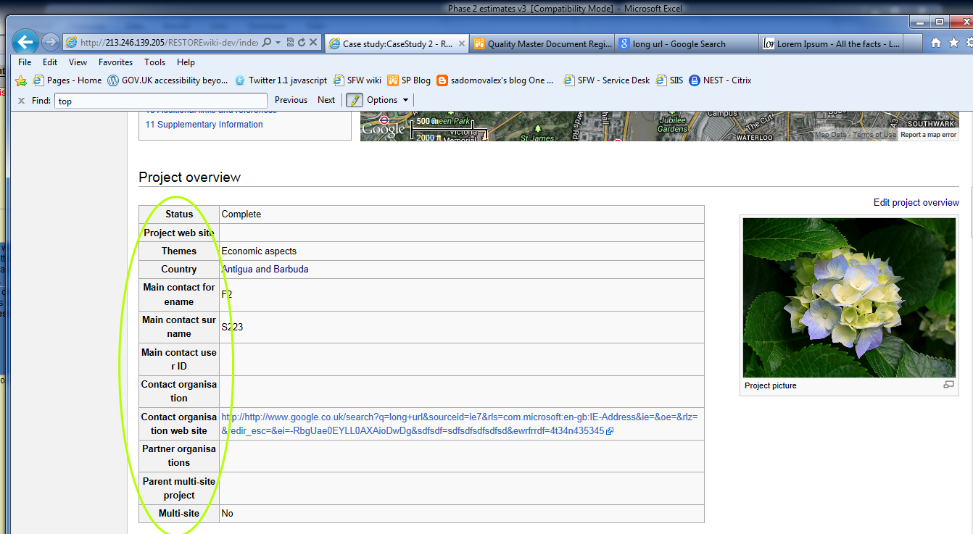This screenshot has width=973, height=534.
Task: Click the Home icon in the browser
Action: tap(936, 43)
